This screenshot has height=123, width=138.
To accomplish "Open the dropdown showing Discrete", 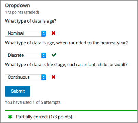I will (x=26, y=55).
